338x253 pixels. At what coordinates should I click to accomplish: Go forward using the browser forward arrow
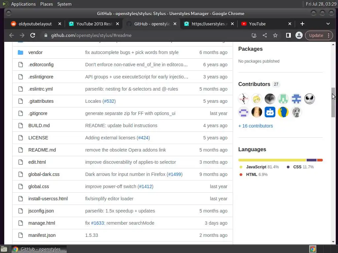(x=22, y=35)
